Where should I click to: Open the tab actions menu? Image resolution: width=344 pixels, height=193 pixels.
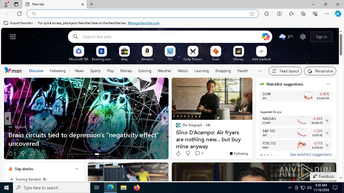[16, 4]
